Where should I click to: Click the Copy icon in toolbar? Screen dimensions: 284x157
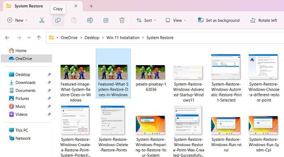tap(58, 20)
